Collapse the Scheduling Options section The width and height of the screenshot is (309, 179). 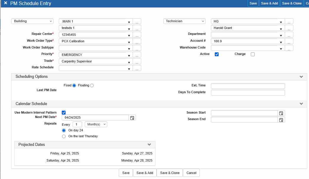(301, 77)
